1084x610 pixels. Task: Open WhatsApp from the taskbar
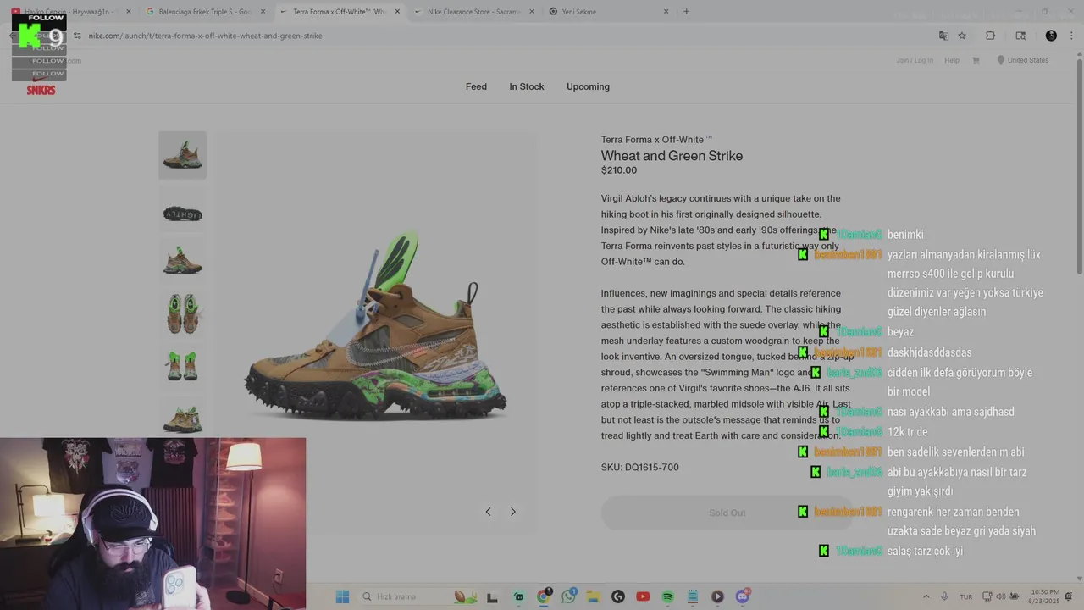click(568, 596)
